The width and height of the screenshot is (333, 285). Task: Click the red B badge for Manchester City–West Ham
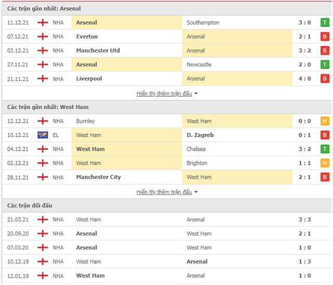point(325,177)
